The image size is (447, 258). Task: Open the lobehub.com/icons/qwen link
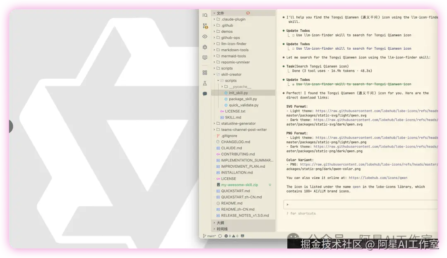click(x=378, y=178)
